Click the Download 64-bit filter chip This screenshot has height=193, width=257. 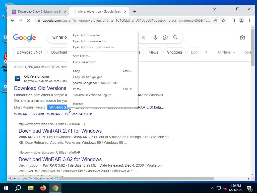pos(30,52)
